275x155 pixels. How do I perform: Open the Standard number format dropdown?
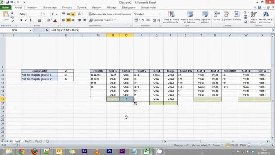click(x=159, y=14)
